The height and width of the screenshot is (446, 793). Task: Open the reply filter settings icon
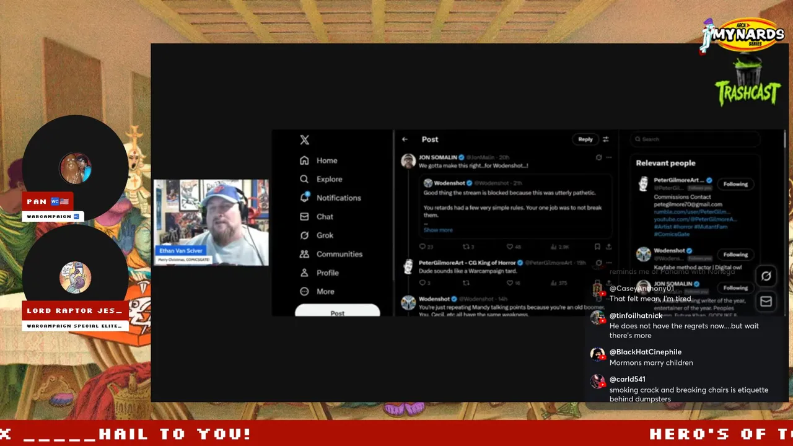point(606,139)
